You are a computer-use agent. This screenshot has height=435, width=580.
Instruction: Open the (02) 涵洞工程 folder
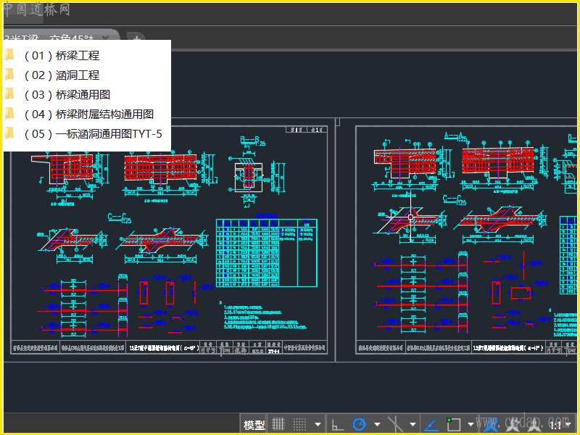coord(62,75)
